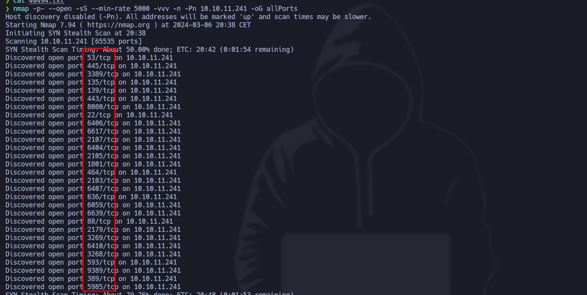Screen dimensions: 587x295
Task: Click the 'Host discovery disabled' line
Action: (188, 17)
